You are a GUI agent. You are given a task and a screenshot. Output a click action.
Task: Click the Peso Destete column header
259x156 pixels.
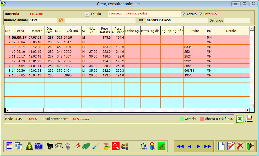(x=104, y=31)
